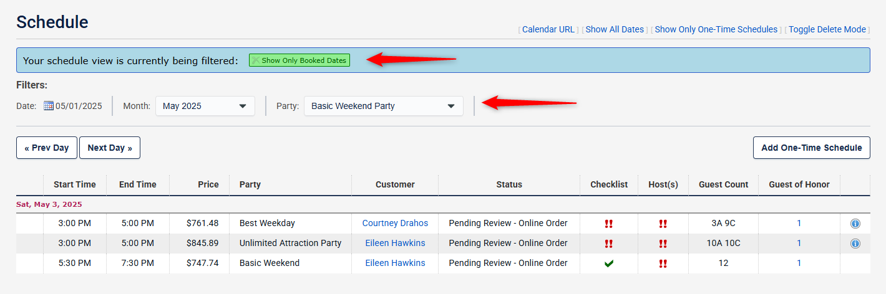Open customer Courtney Drahos
886x294 pixels.
(x=396, y=224)
